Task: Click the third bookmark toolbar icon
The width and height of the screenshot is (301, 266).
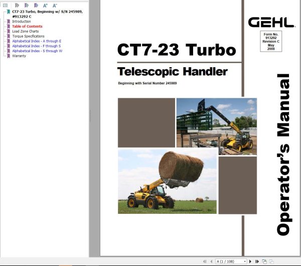Action: click(x=36, y=6)
